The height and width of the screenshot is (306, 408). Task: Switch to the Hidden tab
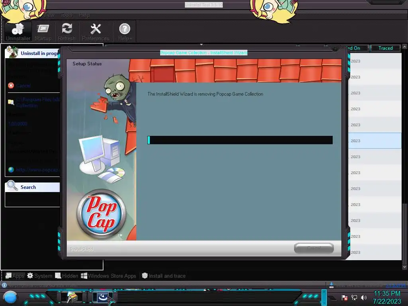coord(67,276)
